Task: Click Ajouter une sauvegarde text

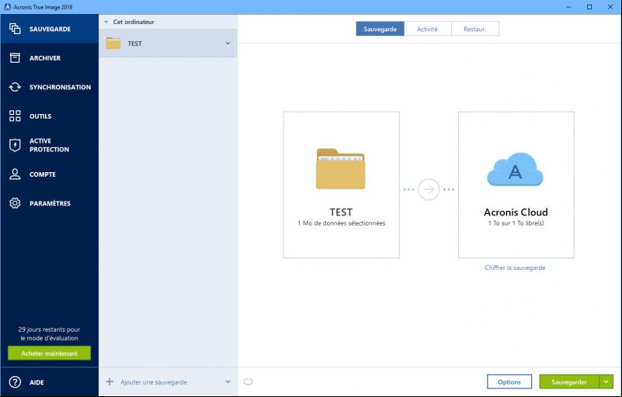Action: [x=154, y=382]
